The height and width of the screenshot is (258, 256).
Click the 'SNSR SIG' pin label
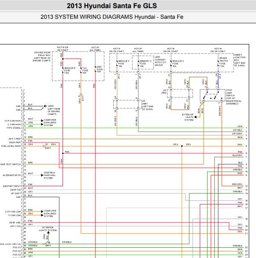(16, 190)
